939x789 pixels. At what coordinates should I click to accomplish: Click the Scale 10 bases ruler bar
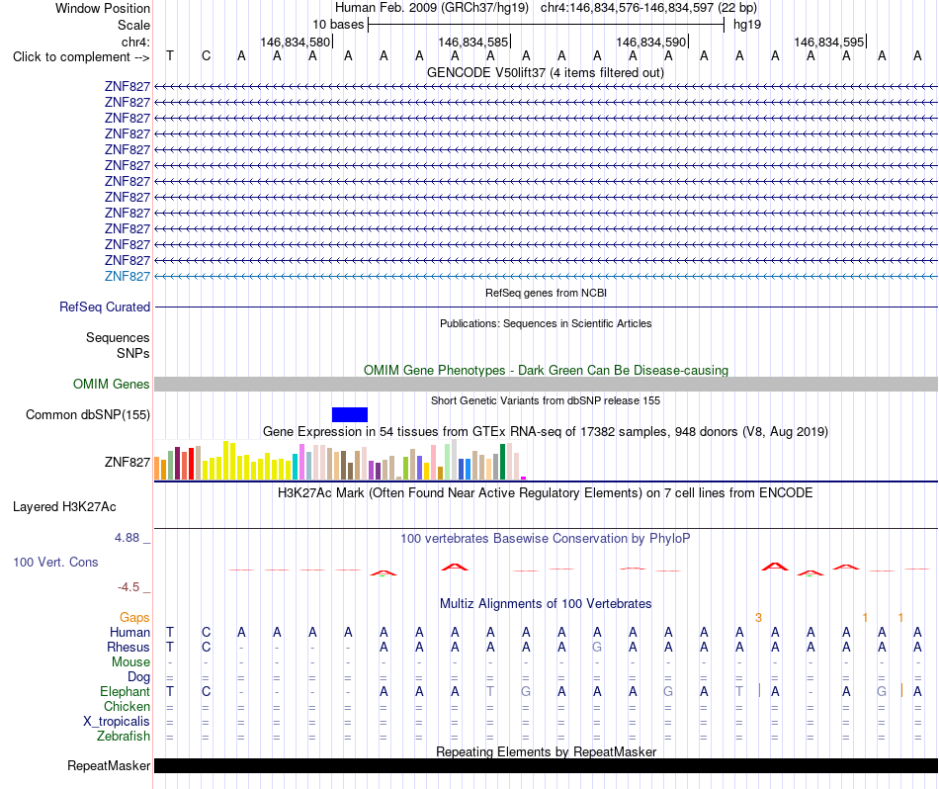point(547,25)
